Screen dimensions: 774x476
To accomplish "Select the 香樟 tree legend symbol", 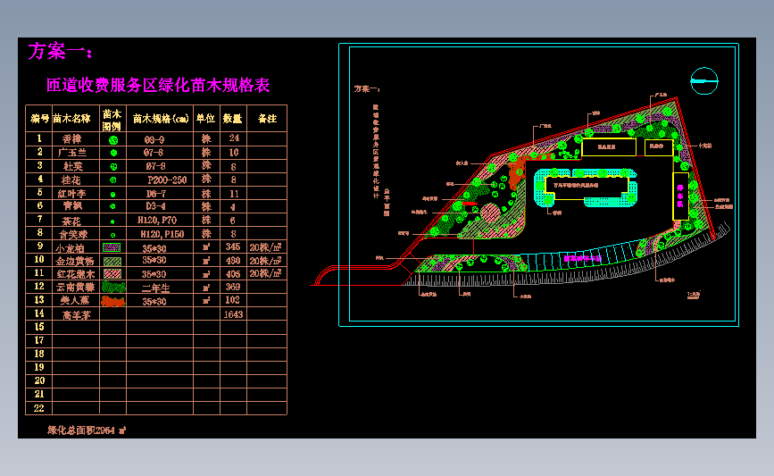I will point(113,139).
